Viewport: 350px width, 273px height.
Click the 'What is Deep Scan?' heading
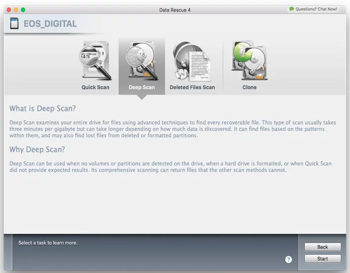tap(42, 108)
